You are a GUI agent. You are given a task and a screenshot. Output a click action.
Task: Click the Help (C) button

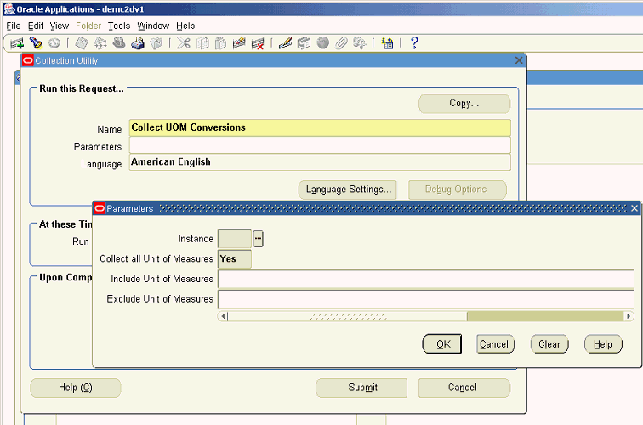tap(76, 388)
